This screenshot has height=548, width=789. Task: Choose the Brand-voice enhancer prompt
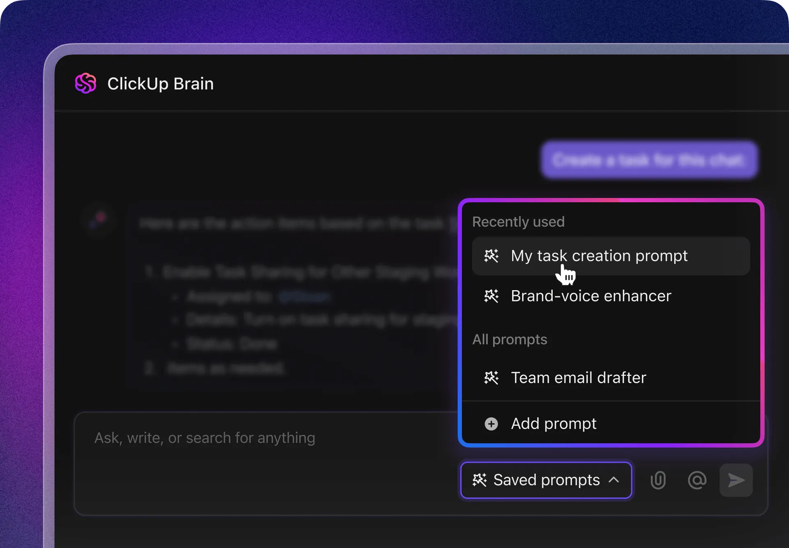[611, 296]
